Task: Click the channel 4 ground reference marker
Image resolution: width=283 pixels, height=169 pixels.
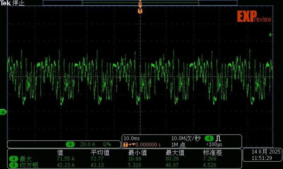Action: point(3,112)
